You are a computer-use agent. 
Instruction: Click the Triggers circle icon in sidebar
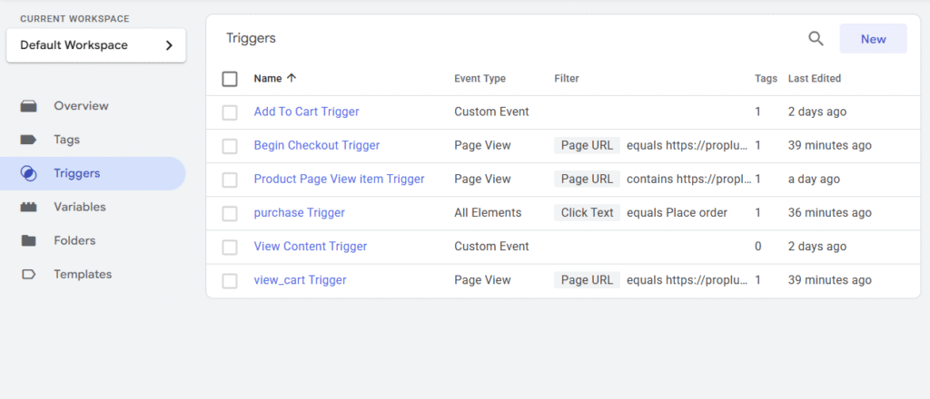pos(28,173)
